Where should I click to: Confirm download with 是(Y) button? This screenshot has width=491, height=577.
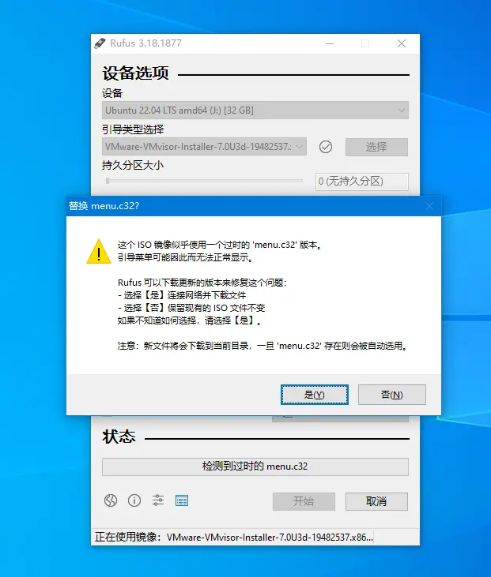315,395
